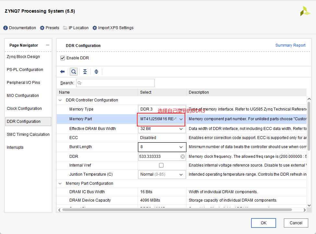The width and height of the screenshot is (316, 234).
Task: Click the vertical scrollbar thumb
Action: [309, 126]
